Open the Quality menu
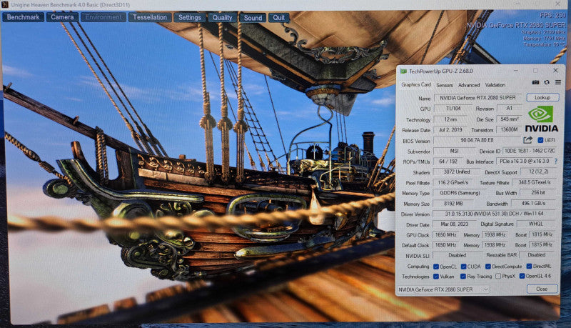 click(x=222, y=17)
